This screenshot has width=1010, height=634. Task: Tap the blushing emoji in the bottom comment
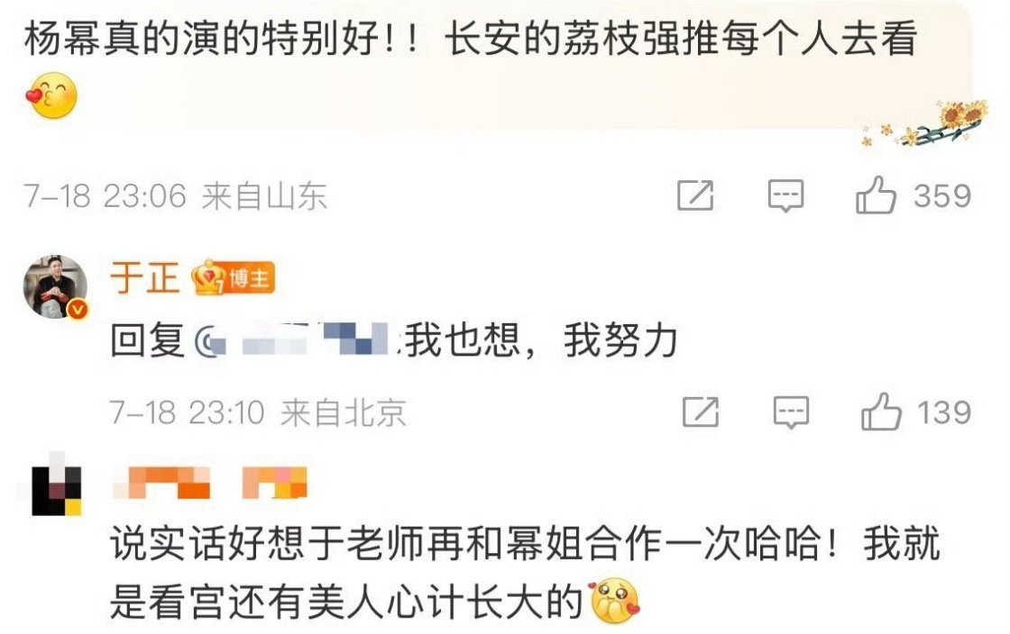tap(615, 602)
